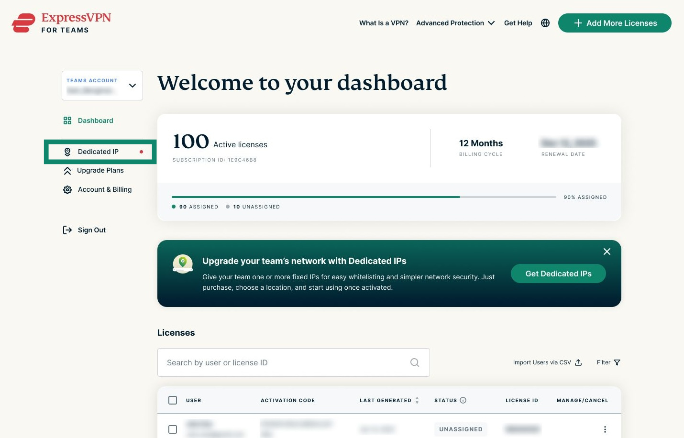Click the magnifier icon in license search
This screenshot has height=438, width=684.
click(x=415, y=362)
